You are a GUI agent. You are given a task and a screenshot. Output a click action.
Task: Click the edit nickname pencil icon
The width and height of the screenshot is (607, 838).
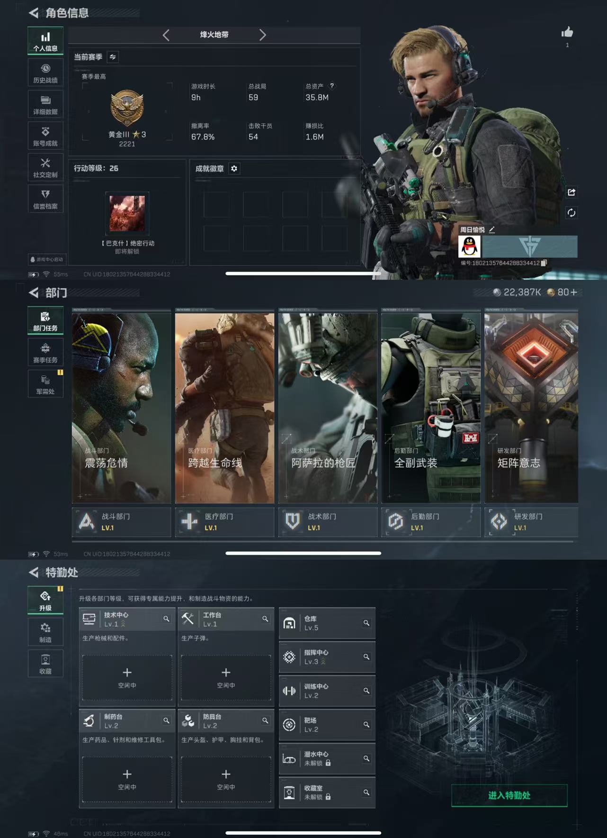point(492,230)
